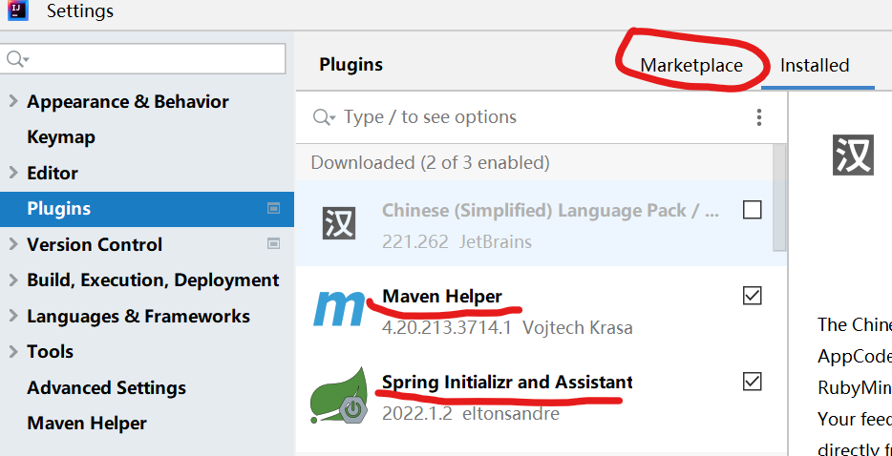Select the Installed tab
Viewport: 892px width, 456px height.
pos(815,65)
